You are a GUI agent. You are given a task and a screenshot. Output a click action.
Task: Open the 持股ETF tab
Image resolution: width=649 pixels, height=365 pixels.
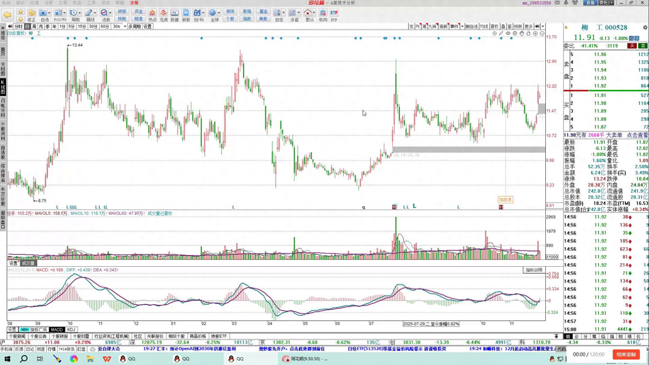click(x=219, y=336)
